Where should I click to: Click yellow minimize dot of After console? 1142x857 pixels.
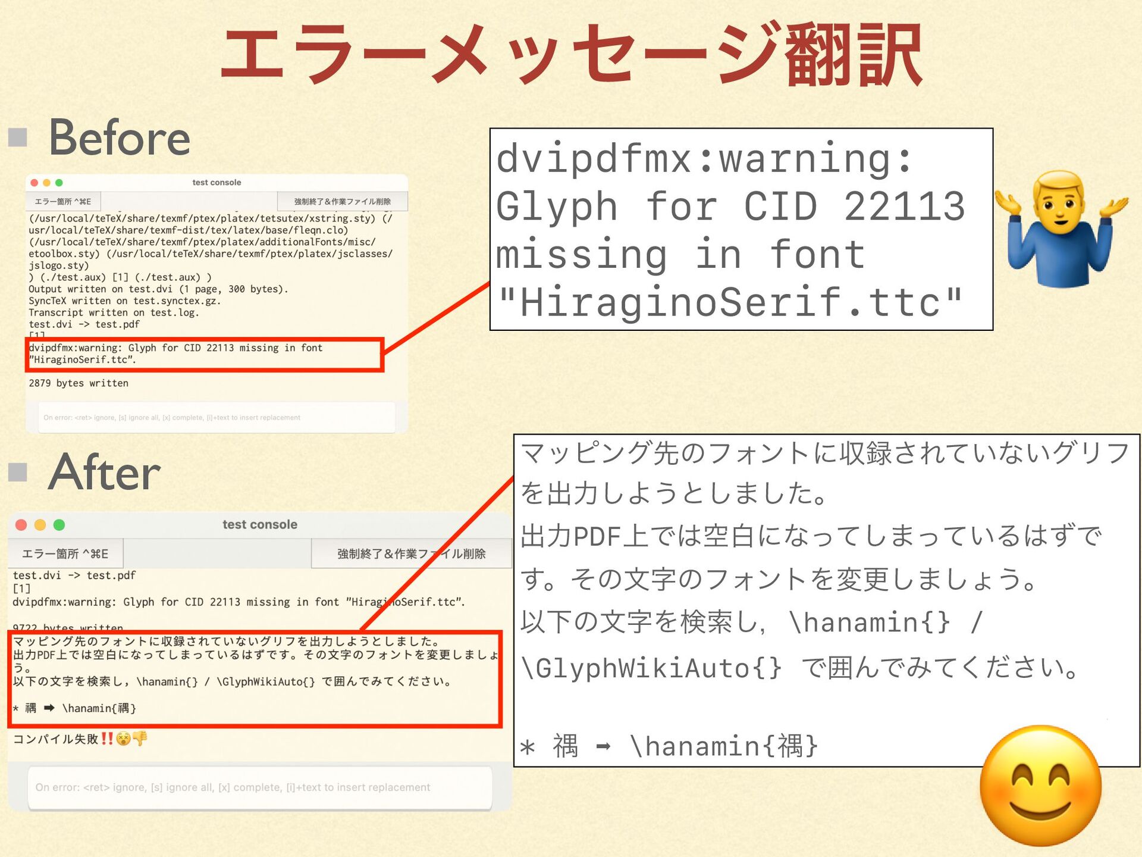[40, 524]
